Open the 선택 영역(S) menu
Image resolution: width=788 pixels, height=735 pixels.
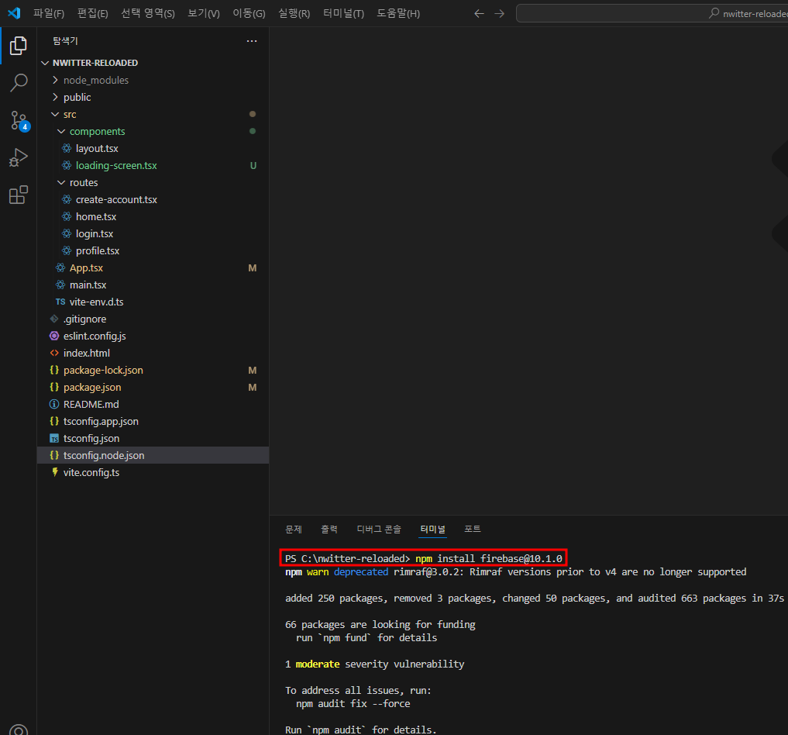click(x=148, y=14)
